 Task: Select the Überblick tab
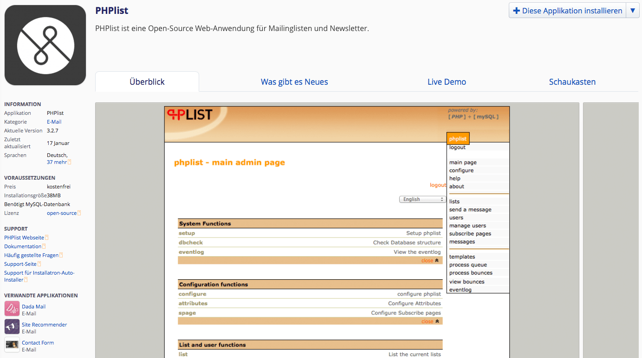pos(147,82)
